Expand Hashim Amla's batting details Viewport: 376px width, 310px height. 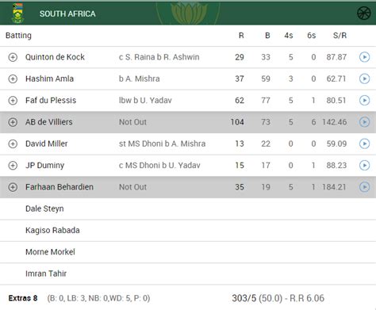(13, 78)
